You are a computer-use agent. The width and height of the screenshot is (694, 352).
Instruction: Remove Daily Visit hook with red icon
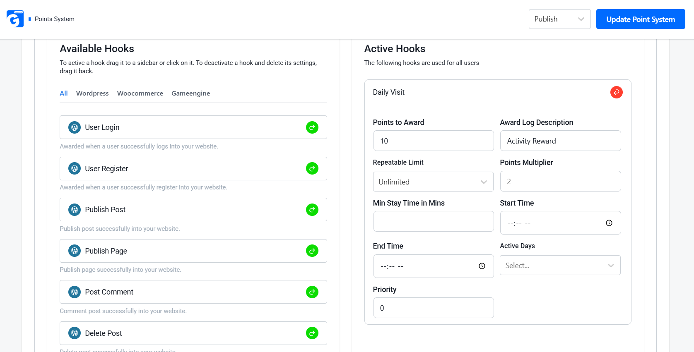[617, 92]
